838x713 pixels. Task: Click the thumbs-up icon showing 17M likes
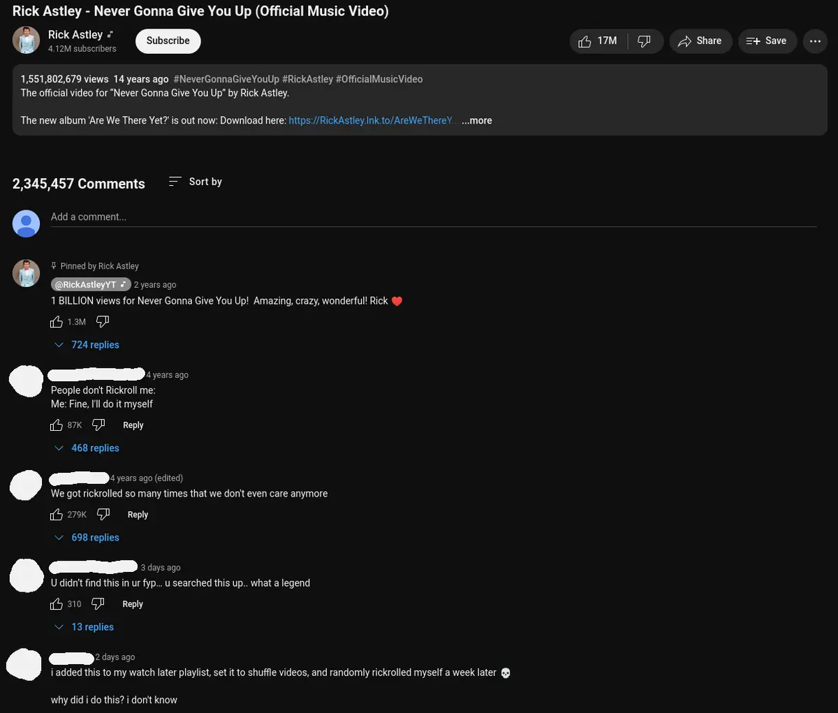pyautogui.click(x=585, y=41)
